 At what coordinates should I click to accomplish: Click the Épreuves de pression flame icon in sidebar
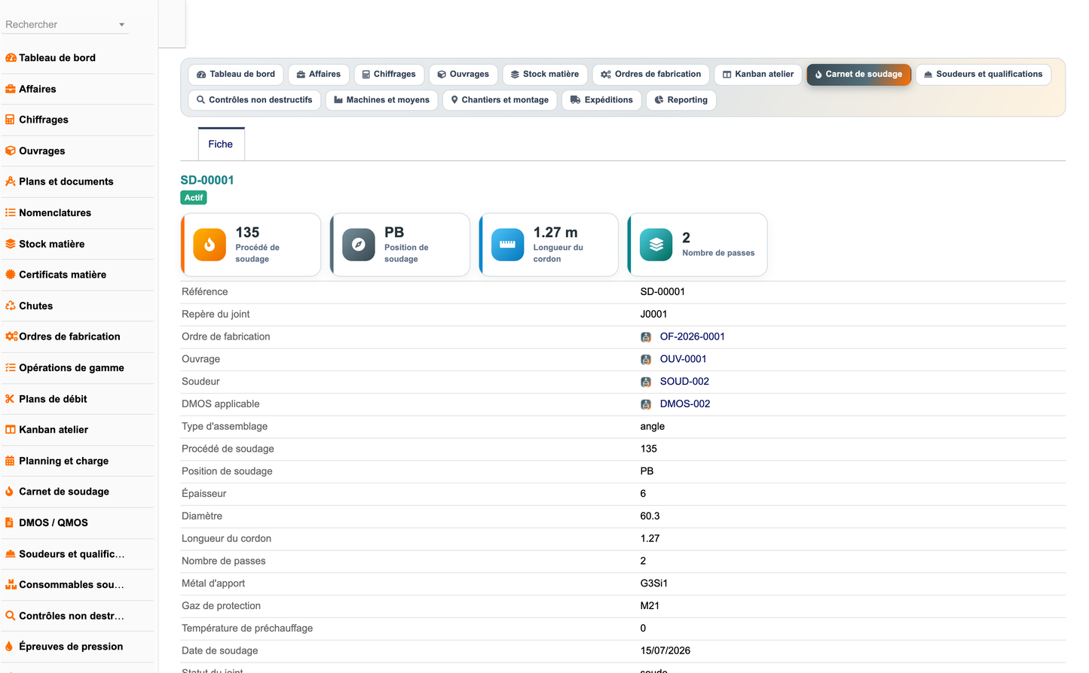10,647
